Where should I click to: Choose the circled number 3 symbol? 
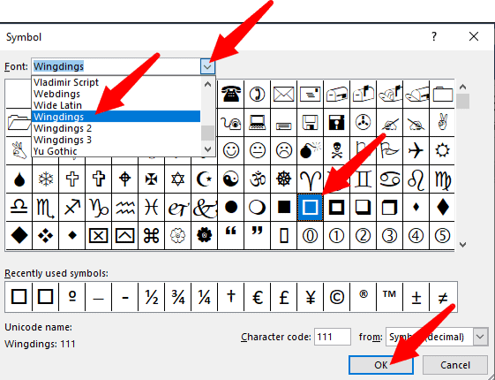click(389, 236)
